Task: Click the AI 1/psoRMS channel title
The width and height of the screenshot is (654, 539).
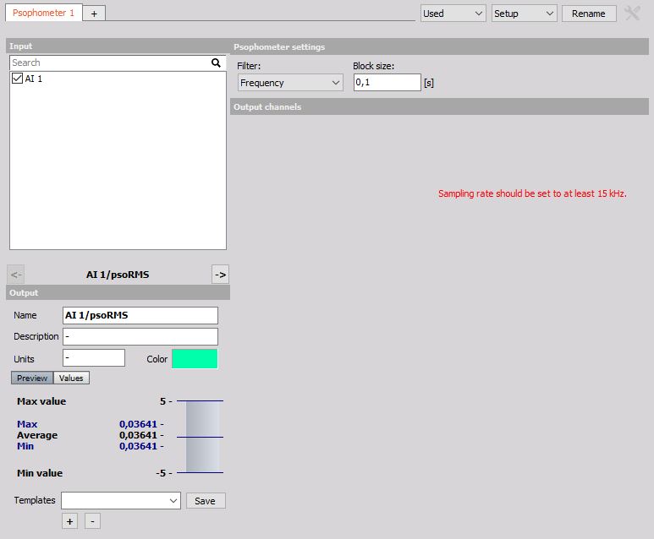Action: [118, 275]
